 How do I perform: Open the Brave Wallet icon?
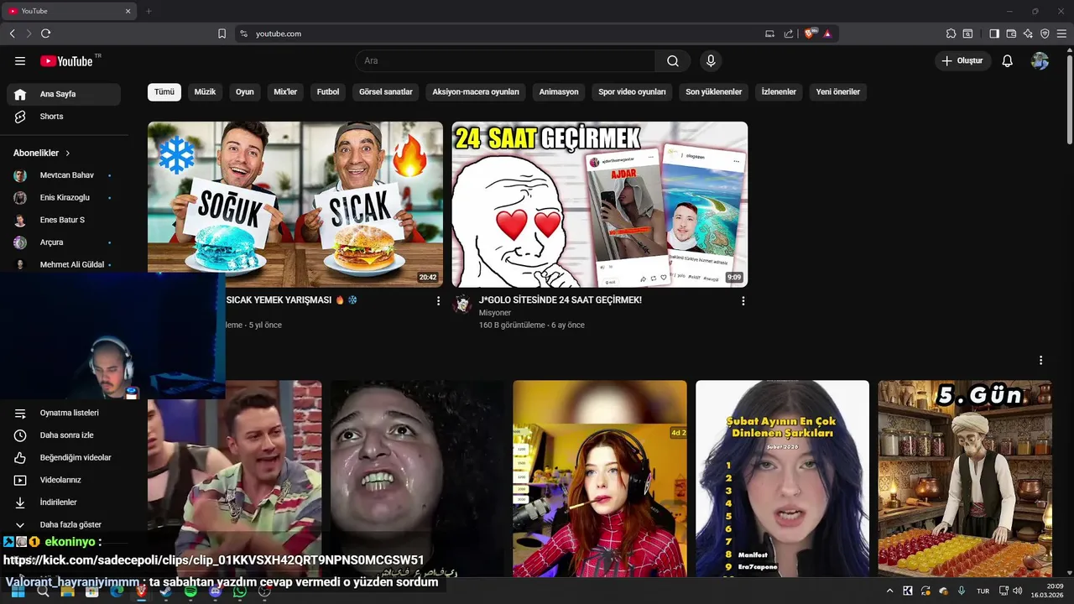tap(1011, 34)
